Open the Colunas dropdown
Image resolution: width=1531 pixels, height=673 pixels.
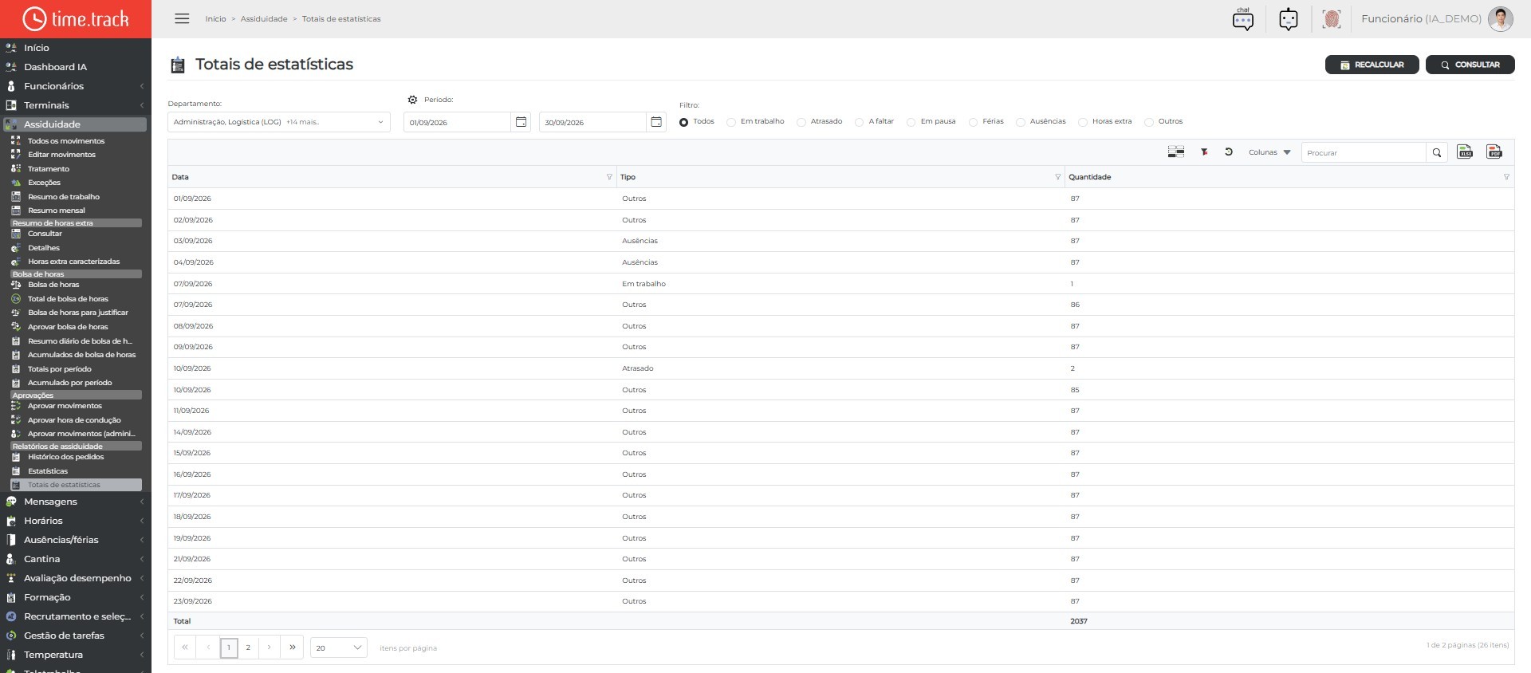[x=1269, y=152]
